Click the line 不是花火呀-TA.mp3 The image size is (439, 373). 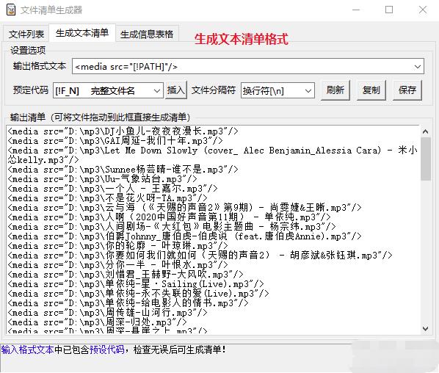(x=107, y=198)
